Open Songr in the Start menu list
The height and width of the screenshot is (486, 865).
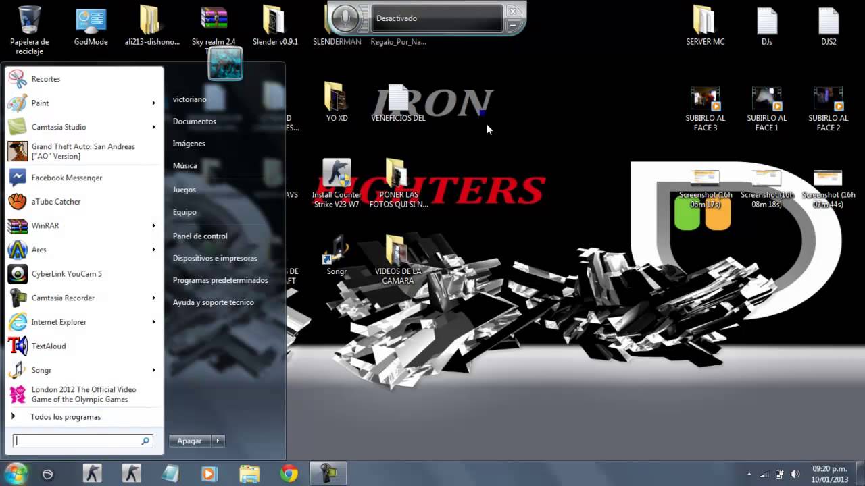tap(84, 370)
